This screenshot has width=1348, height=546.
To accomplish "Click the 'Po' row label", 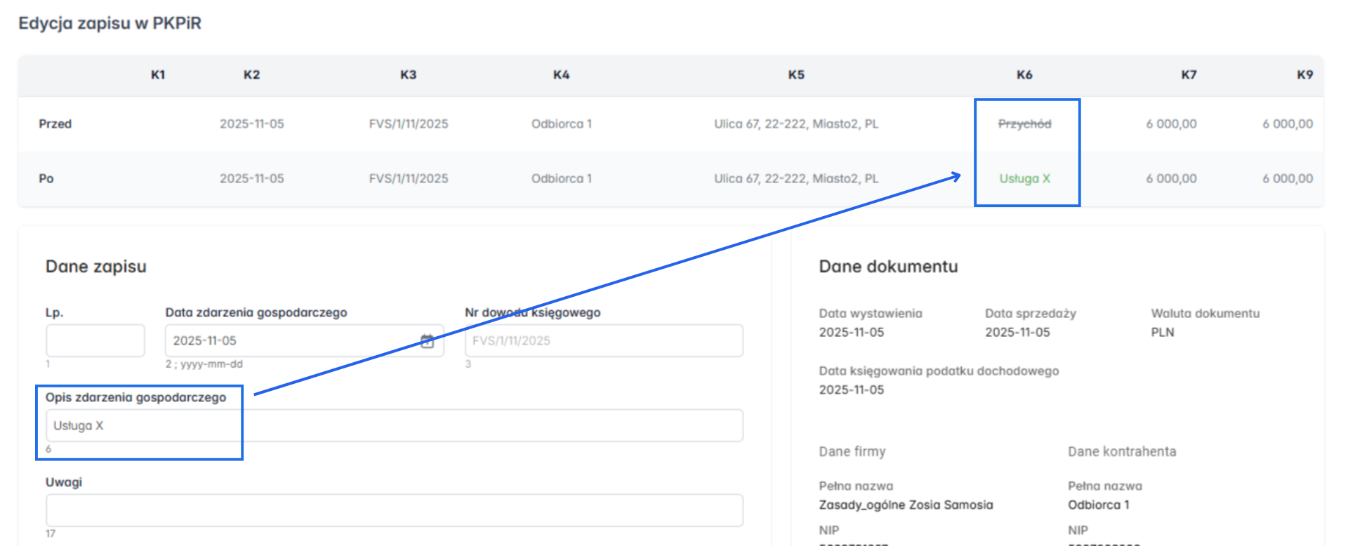I will click(x=46, y=178).
